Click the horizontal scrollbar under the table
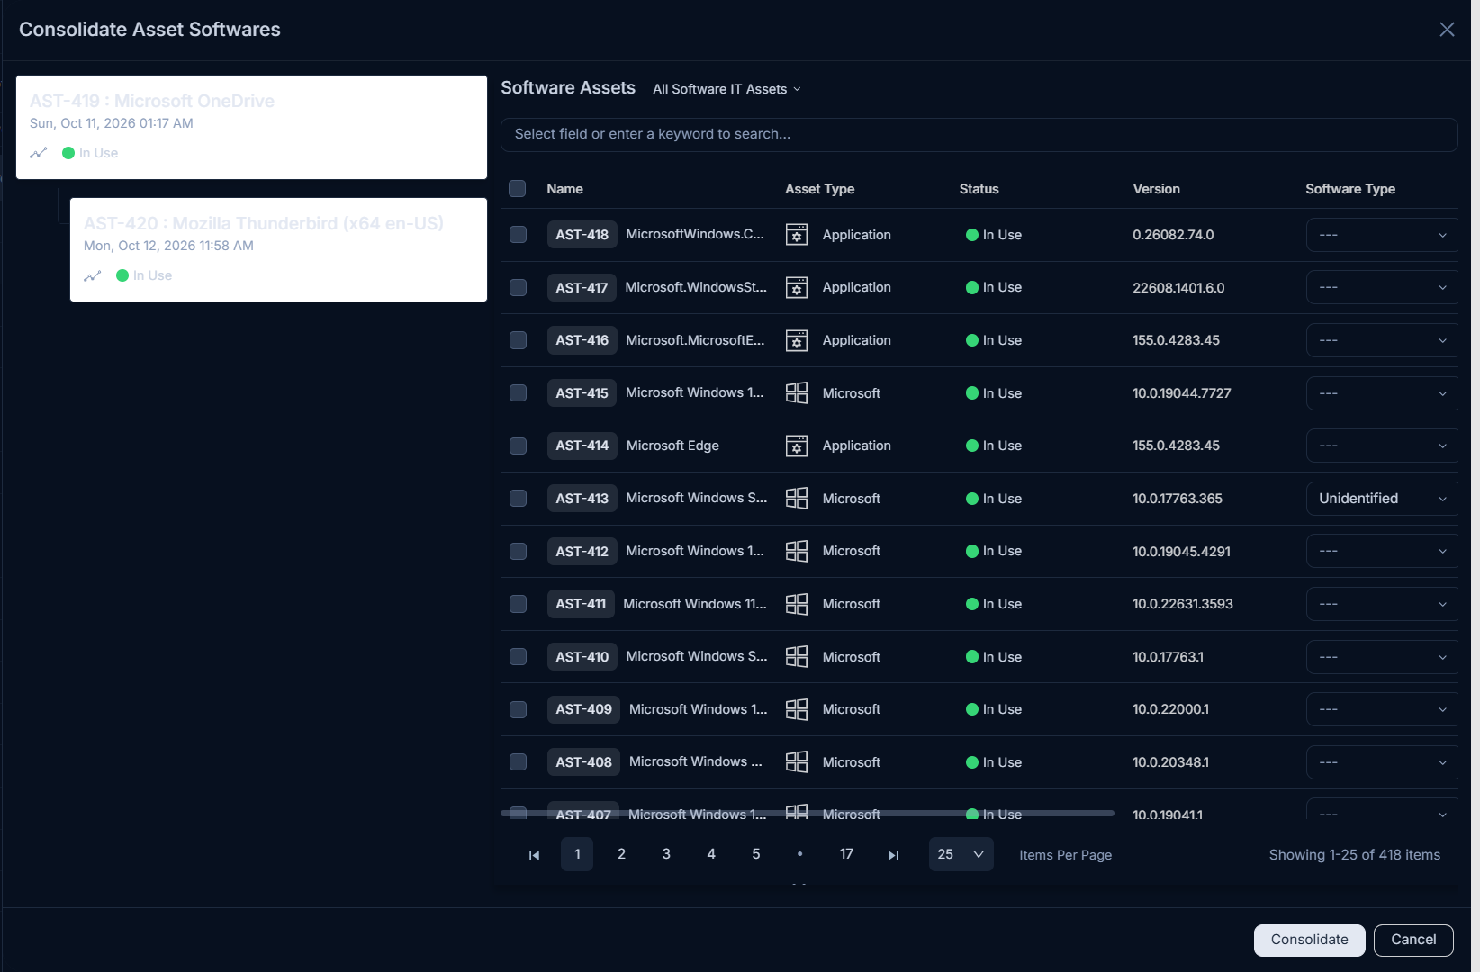 click(x=808, y=813)
